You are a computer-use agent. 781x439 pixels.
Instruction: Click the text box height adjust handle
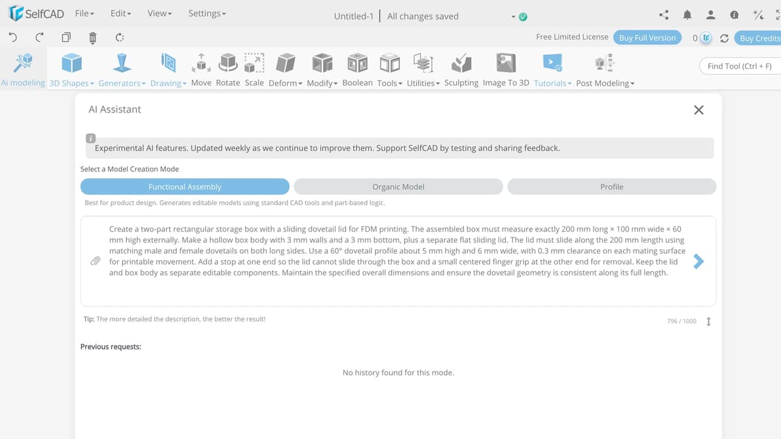[708, 321]
